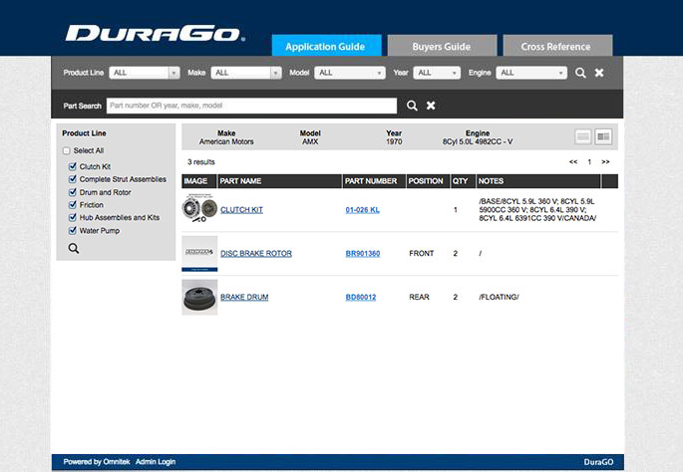Toggle the Select All checkbox
Viewport: 683px width, 472px height.
66,151
